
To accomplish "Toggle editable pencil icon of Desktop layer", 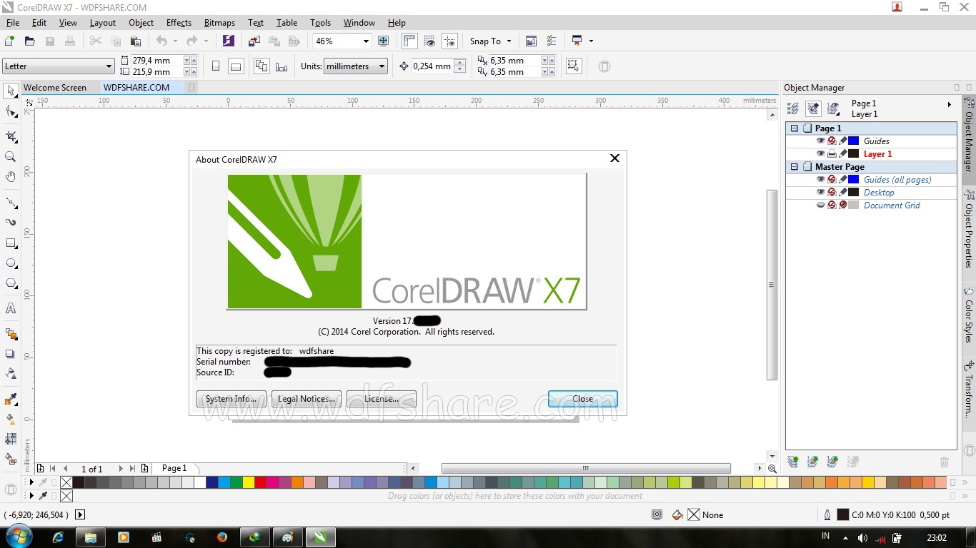I will tap(843, 193).
